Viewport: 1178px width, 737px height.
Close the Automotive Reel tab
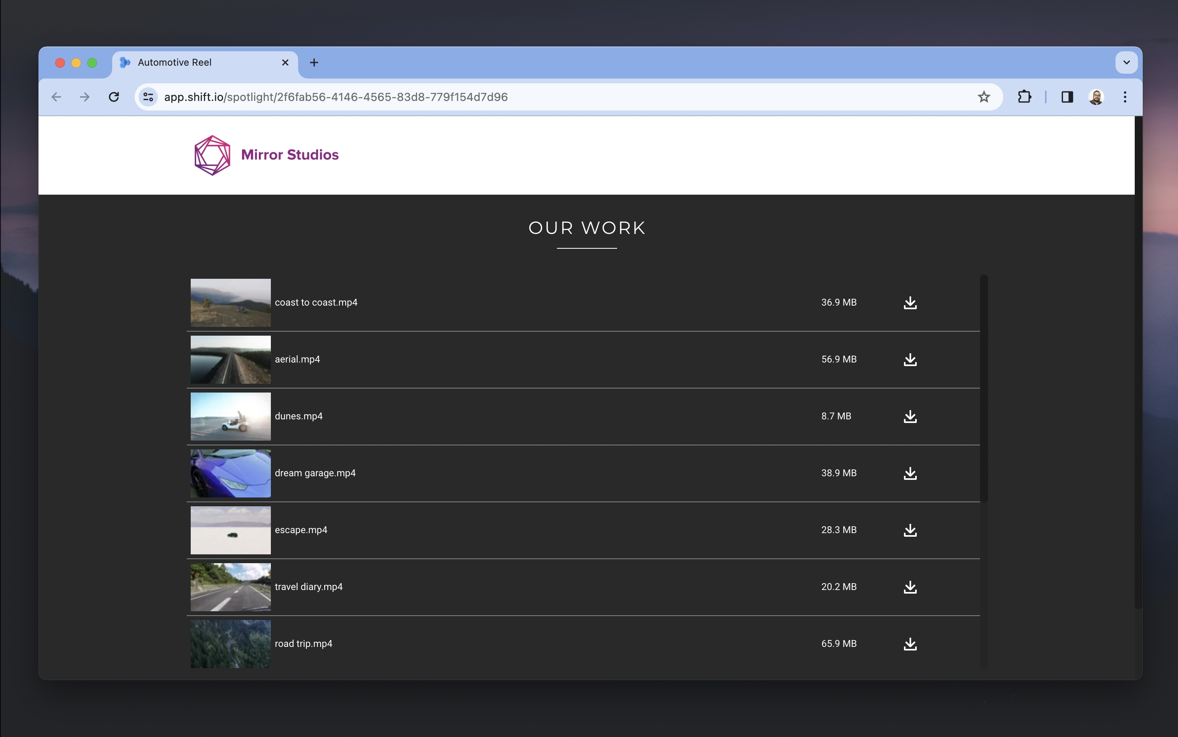tap(285, 62)
